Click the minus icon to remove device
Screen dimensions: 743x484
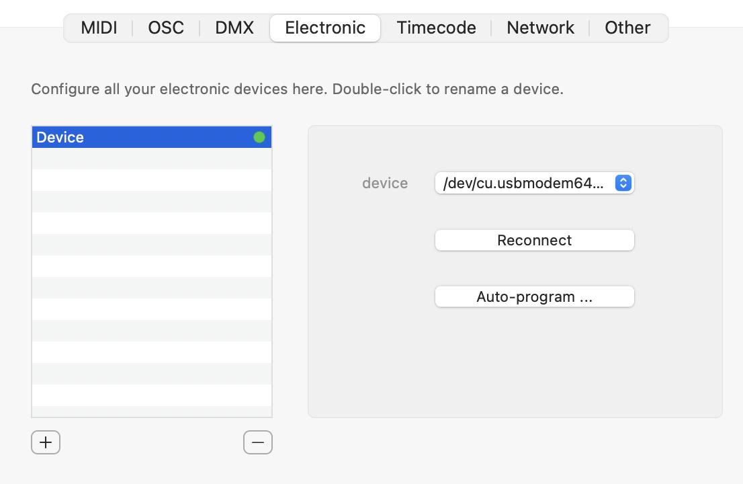(x=258, y=442)
